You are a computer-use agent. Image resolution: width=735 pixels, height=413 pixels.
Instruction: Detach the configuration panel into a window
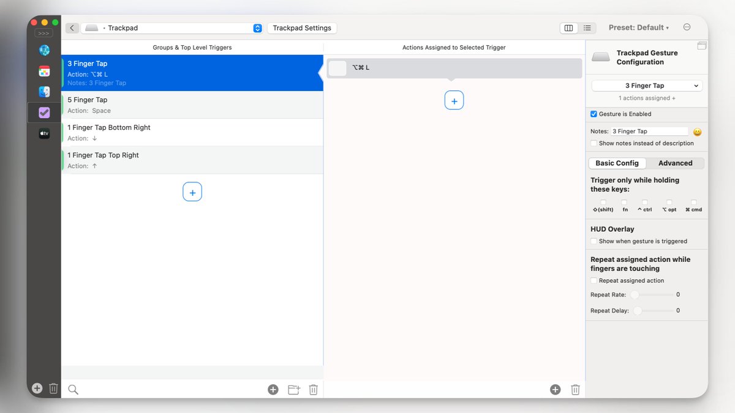702,46
